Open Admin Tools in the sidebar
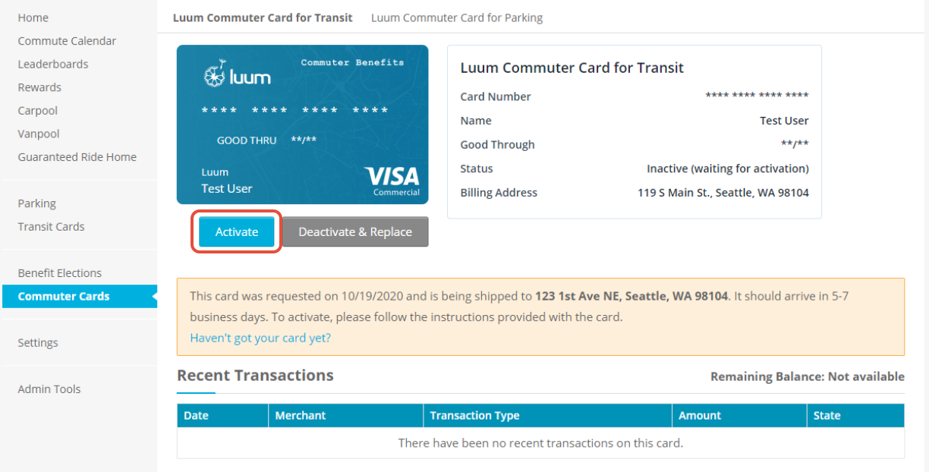Screen dimensions: 929x472 tap(49, 389)
